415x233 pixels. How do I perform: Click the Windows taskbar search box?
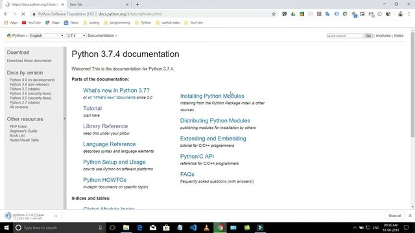click(x=59, y=228)
